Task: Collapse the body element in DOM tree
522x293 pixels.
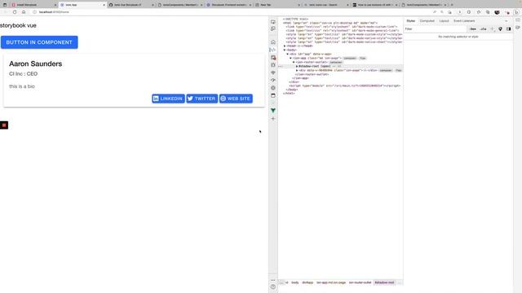Action: (x=285, y=50)
